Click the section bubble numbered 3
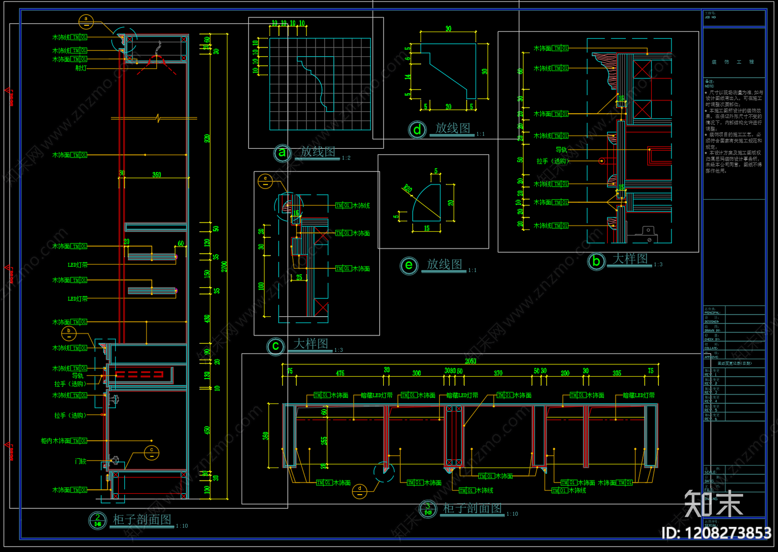The height and width of the screenshot is (552, 778). pos(428,509)
